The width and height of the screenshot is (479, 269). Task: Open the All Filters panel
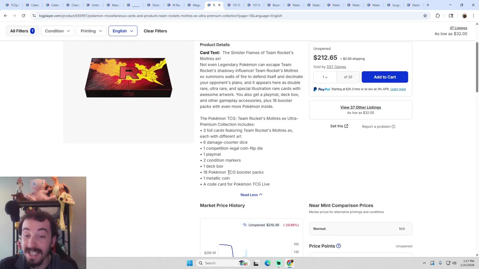(22, 31)
